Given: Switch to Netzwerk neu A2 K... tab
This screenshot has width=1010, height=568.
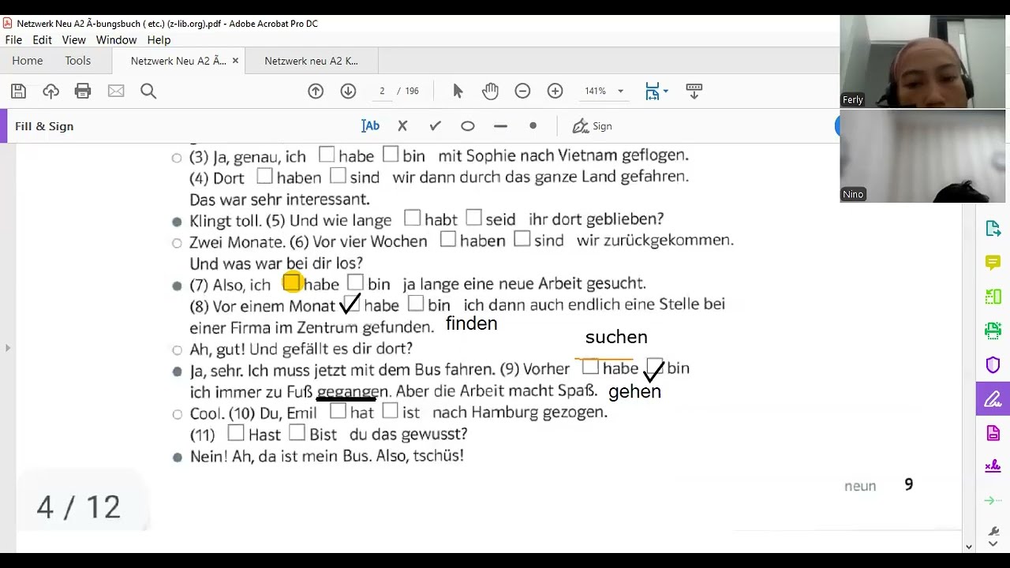Looking at the screenshot, I should [311, 61].
